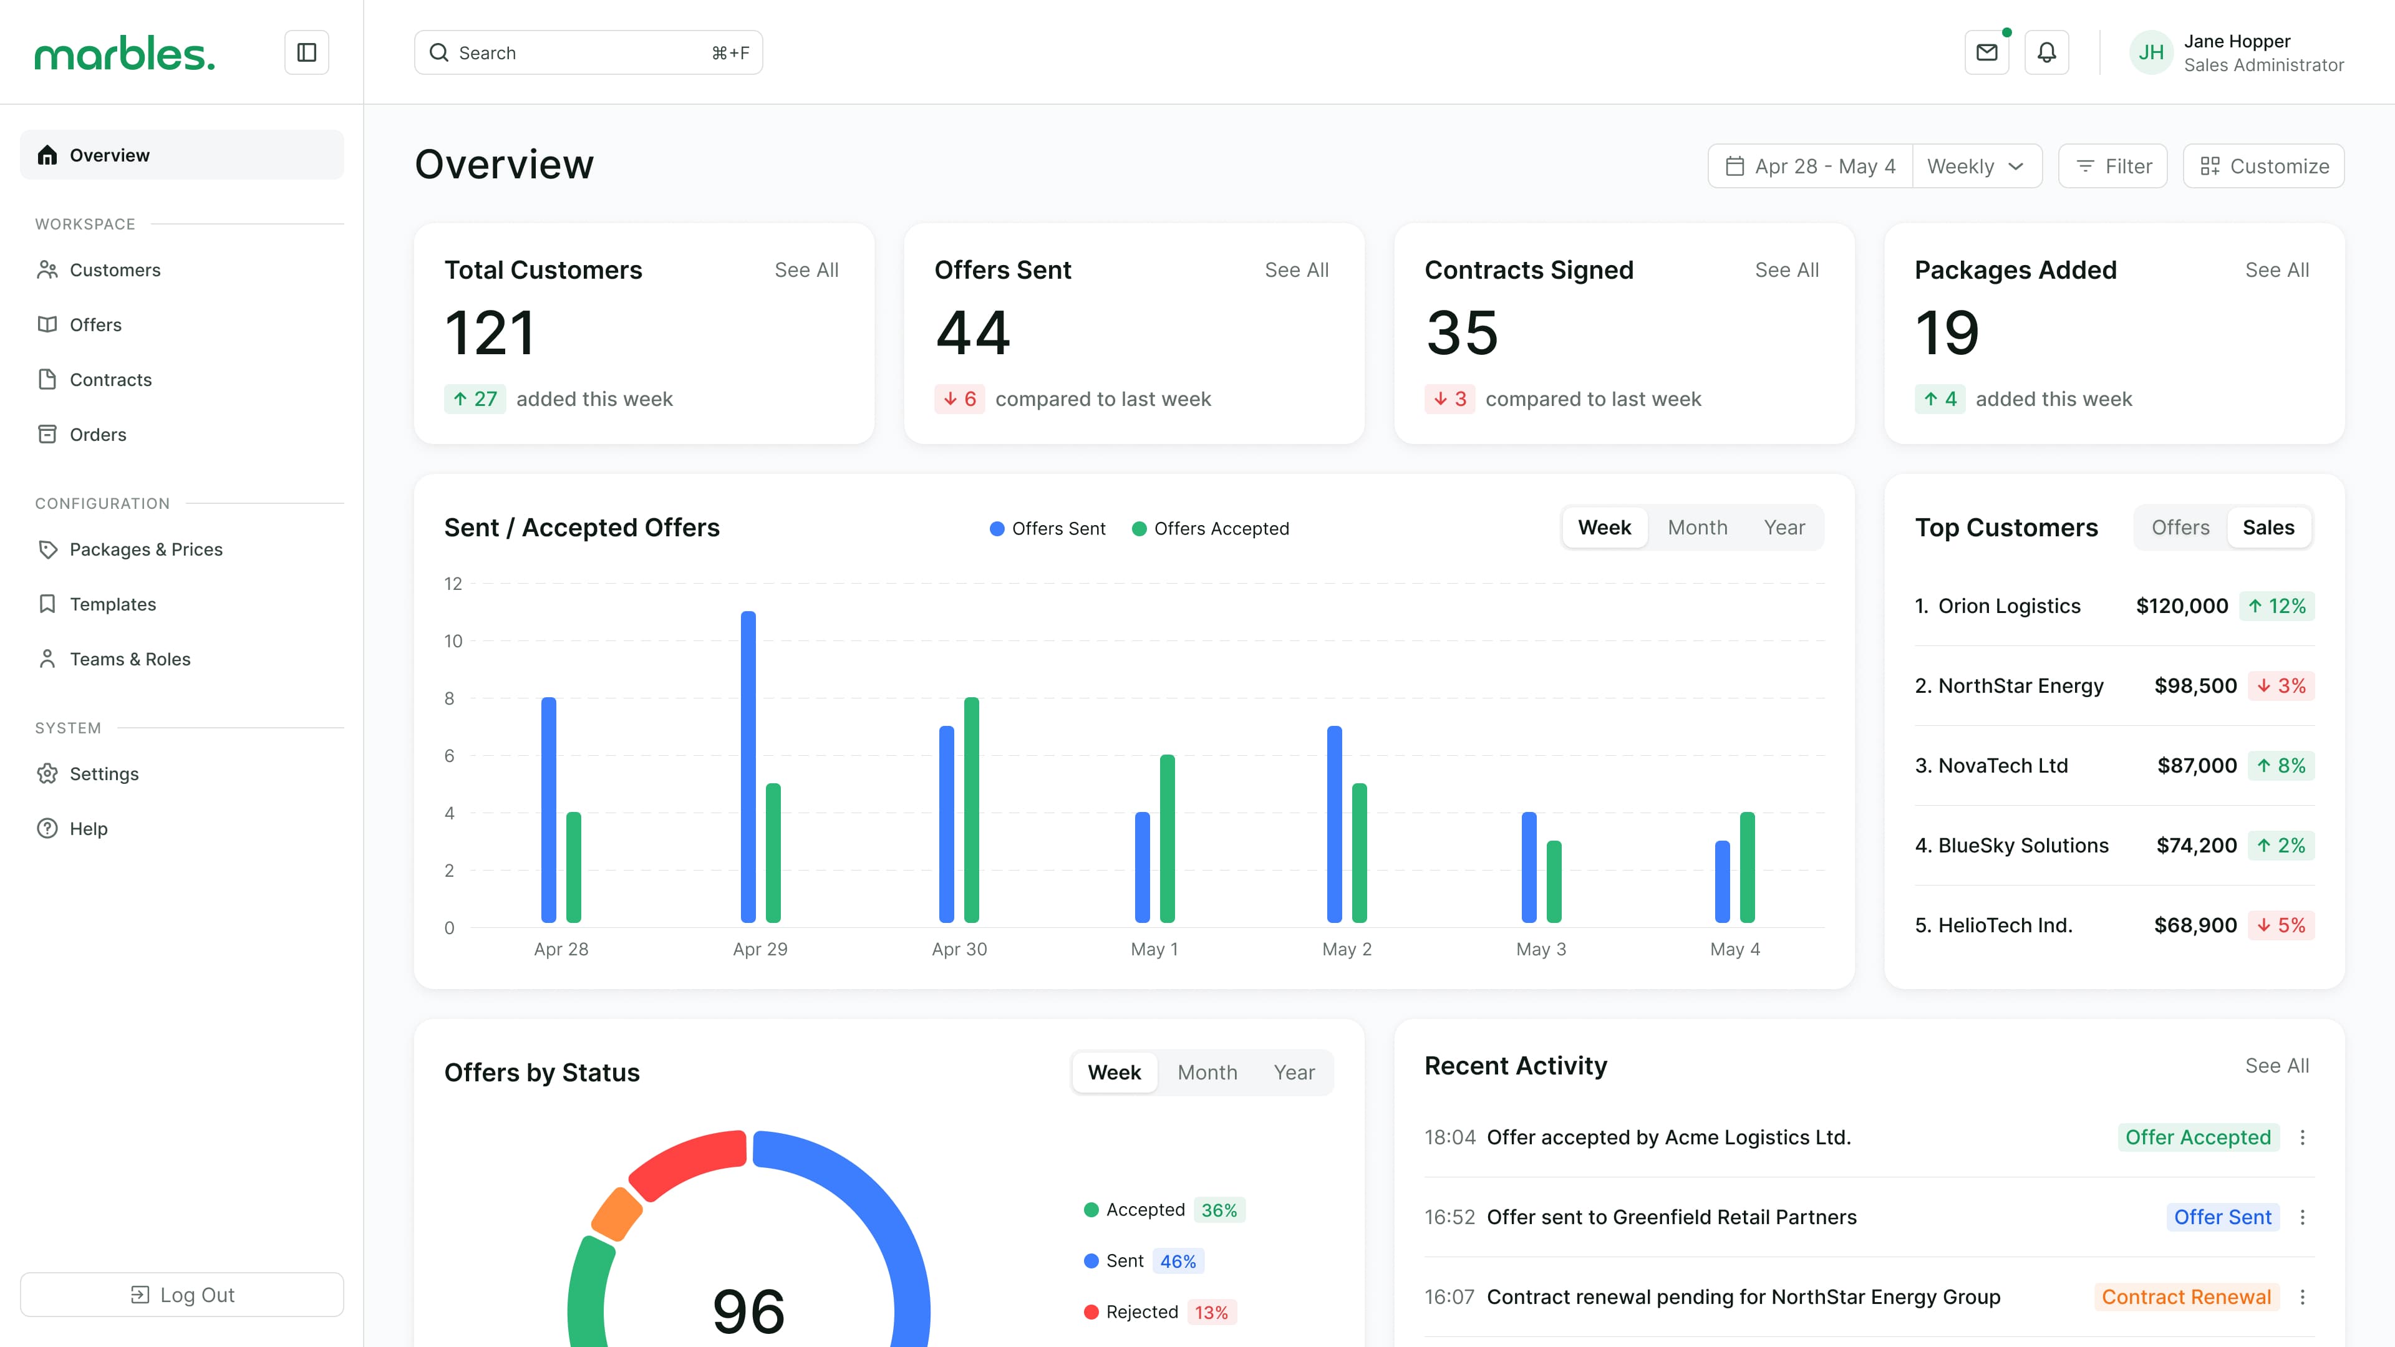The height and width of the screenshot is (1347, 2395).
Task: Collapse the sidebar with panel icon
Action: point(307,52)
